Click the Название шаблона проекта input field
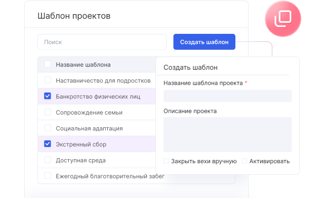 227,96
